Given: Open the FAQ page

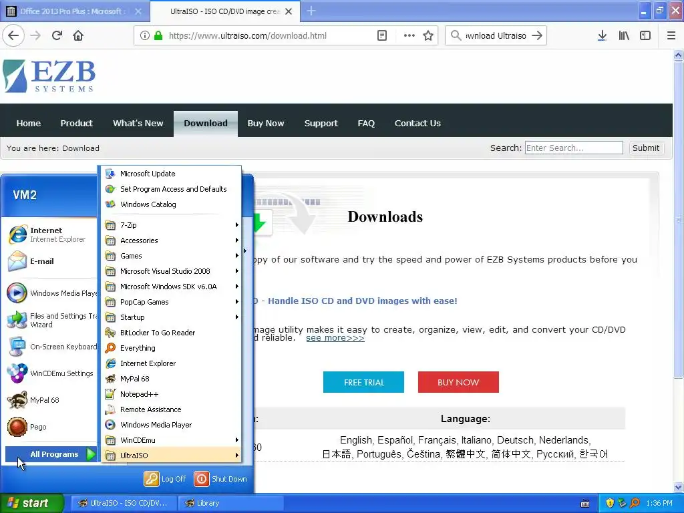Looking at the screenshot, I should [x=366, y=124].
